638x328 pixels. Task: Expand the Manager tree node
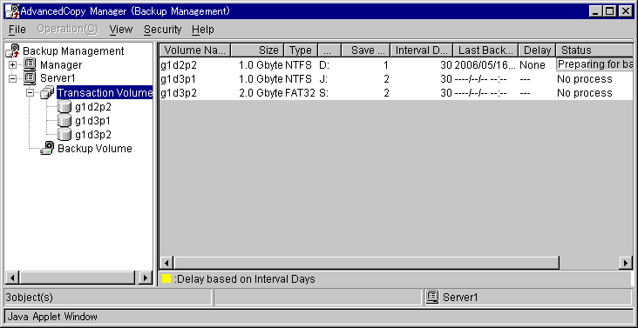click(12, 65)
